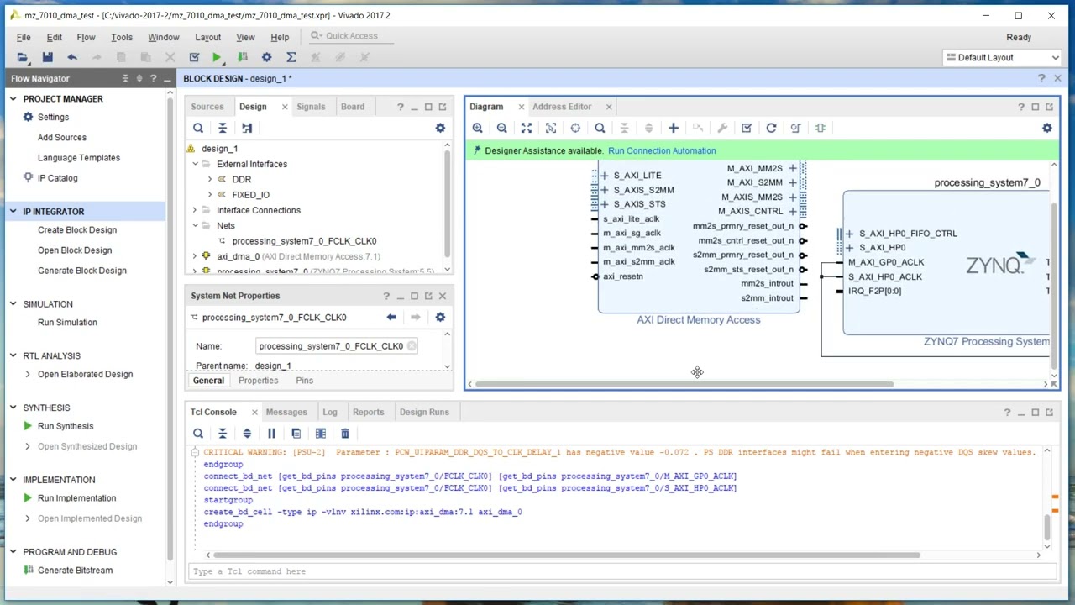
Task: Click the Sigma reports toolbar icon
Action: pos(291,57)
